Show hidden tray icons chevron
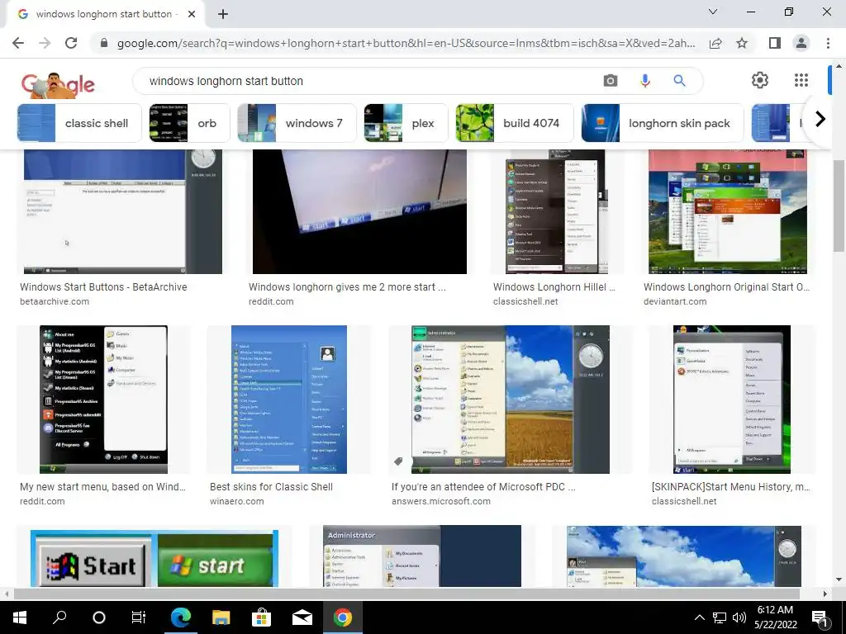This screenshot has height=634, width=846. tap(699, 617)
